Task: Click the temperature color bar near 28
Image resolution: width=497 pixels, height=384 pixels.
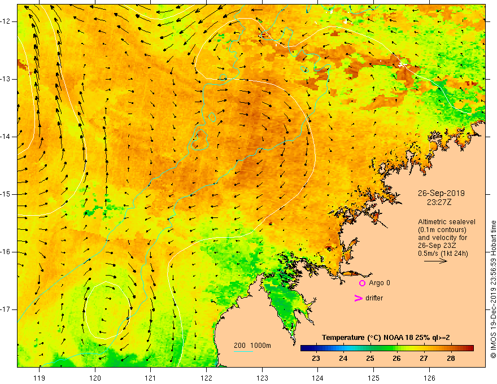Action: tap(451, 348)
